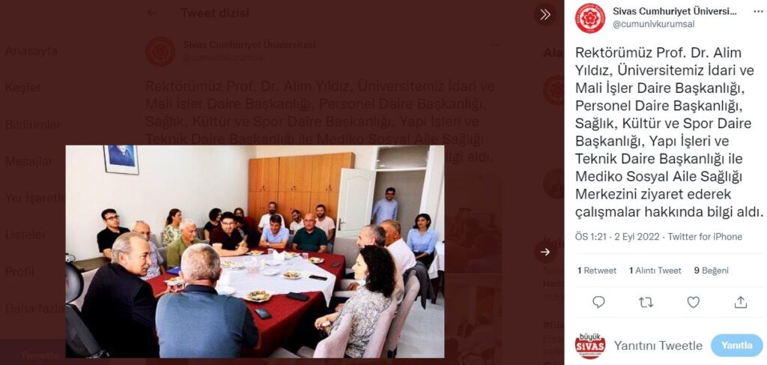The width and height of the screenshot is (767, 365).
Task: Click the meeting room photo
Action: coord(255,252)
